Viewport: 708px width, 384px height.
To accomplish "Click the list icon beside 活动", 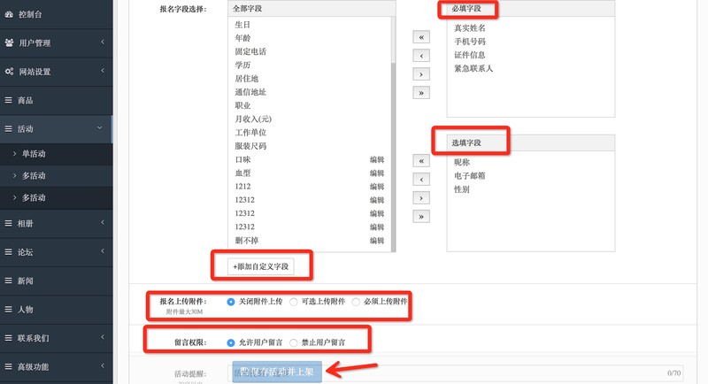I will [9, 128].
